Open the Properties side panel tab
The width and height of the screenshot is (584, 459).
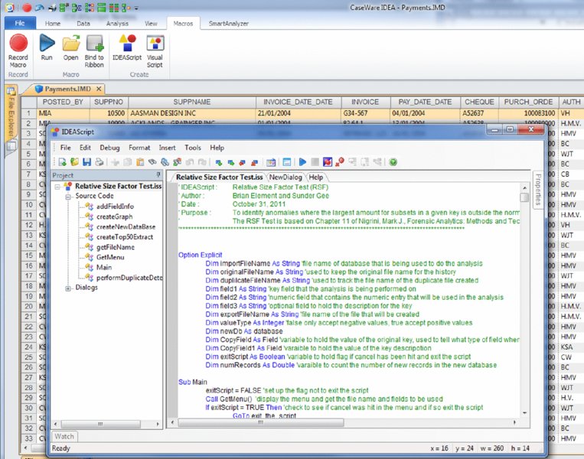(x=538, y=190)
